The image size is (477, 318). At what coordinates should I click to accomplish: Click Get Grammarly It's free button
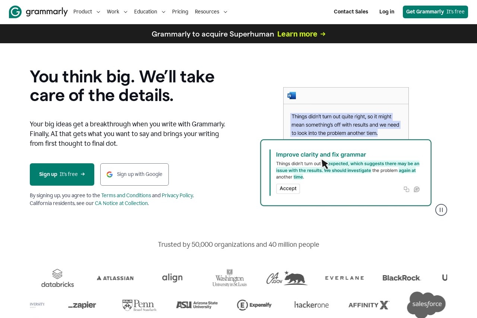click(435, 12)
